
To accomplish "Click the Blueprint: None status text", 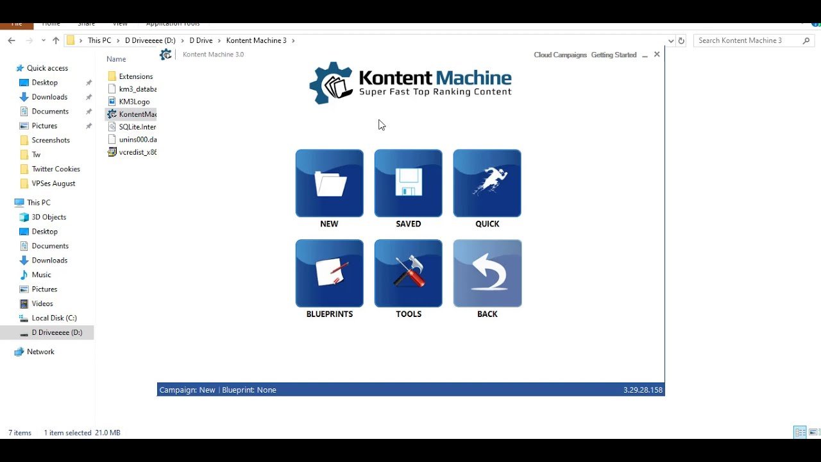I will click(x=249, y=390).
